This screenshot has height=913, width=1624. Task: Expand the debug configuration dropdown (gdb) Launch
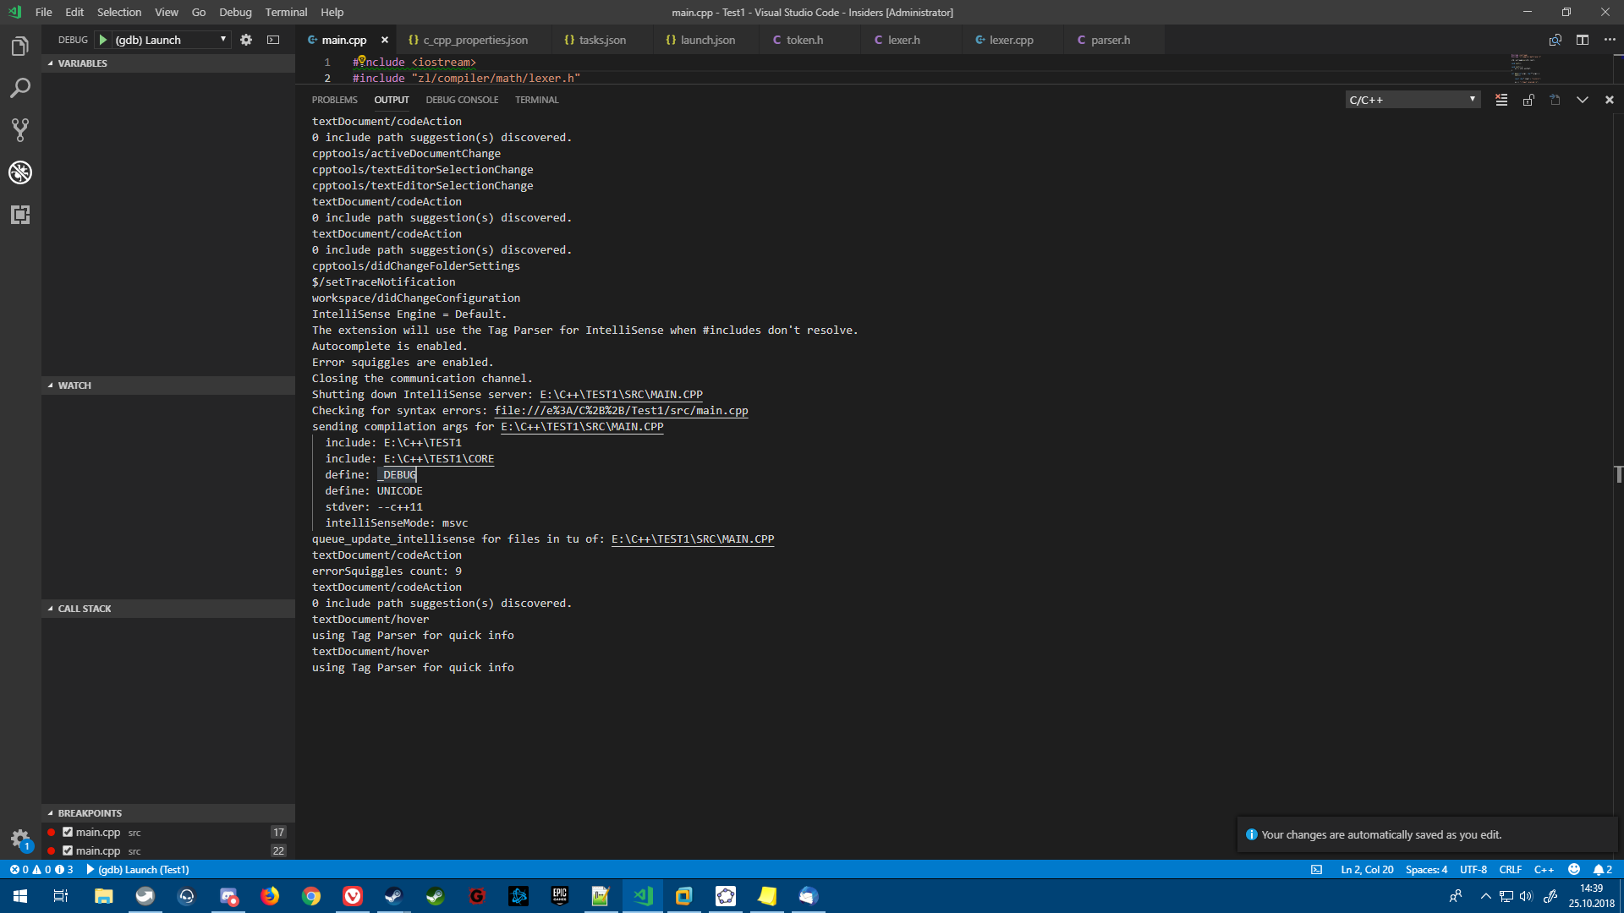[222, 39]
